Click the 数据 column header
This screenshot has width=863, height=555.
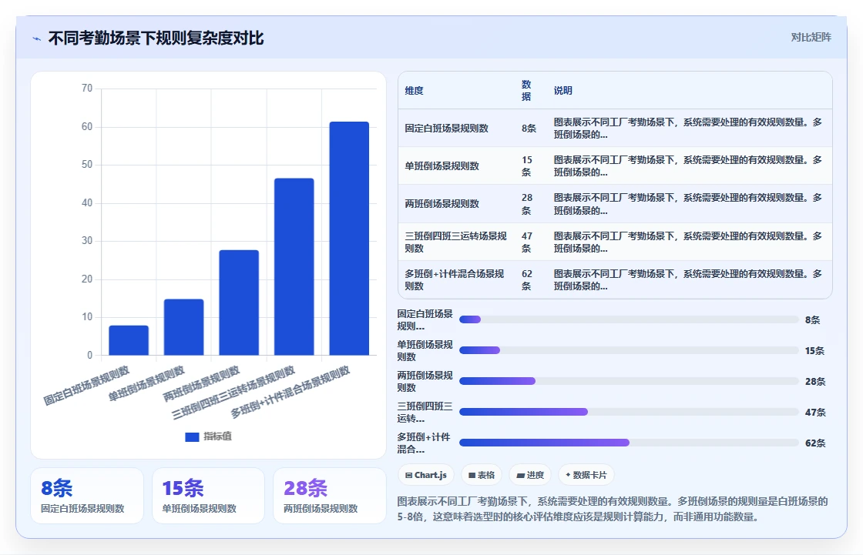pos(527,90)
